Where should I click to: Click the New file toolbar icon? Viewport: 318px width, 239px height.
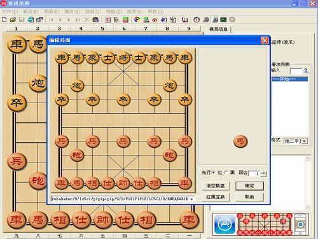point(4,20)
